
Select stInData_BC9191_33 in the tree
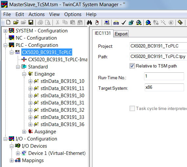[x=62, y=117]
